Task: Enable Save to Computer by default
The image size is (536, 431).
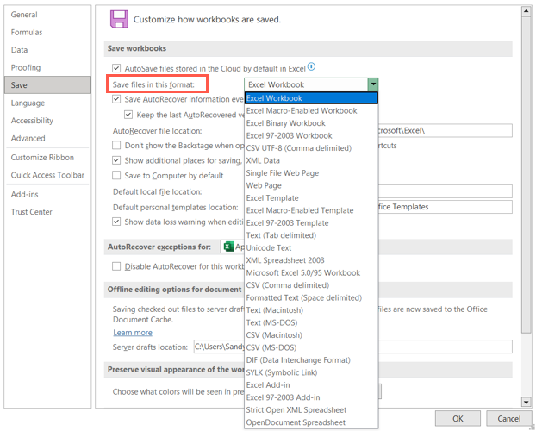Action: (116, 176)
